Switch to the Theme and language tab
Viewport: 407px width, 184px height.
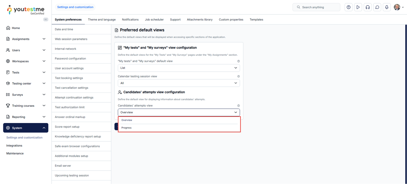[x=102, y=20]
